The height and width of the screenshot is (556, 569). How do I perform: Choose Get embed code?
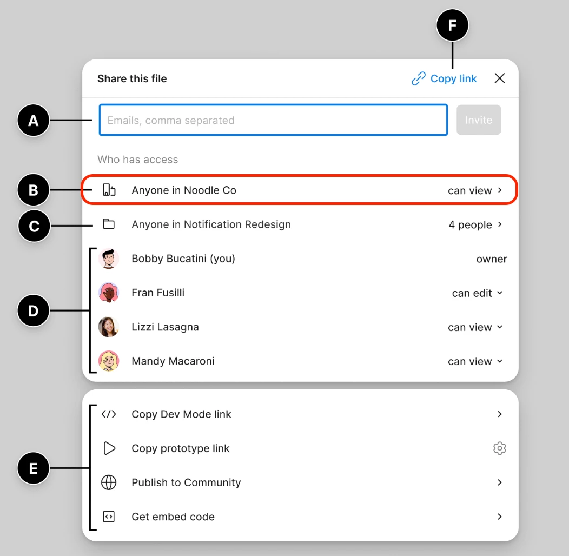(173, 517)
